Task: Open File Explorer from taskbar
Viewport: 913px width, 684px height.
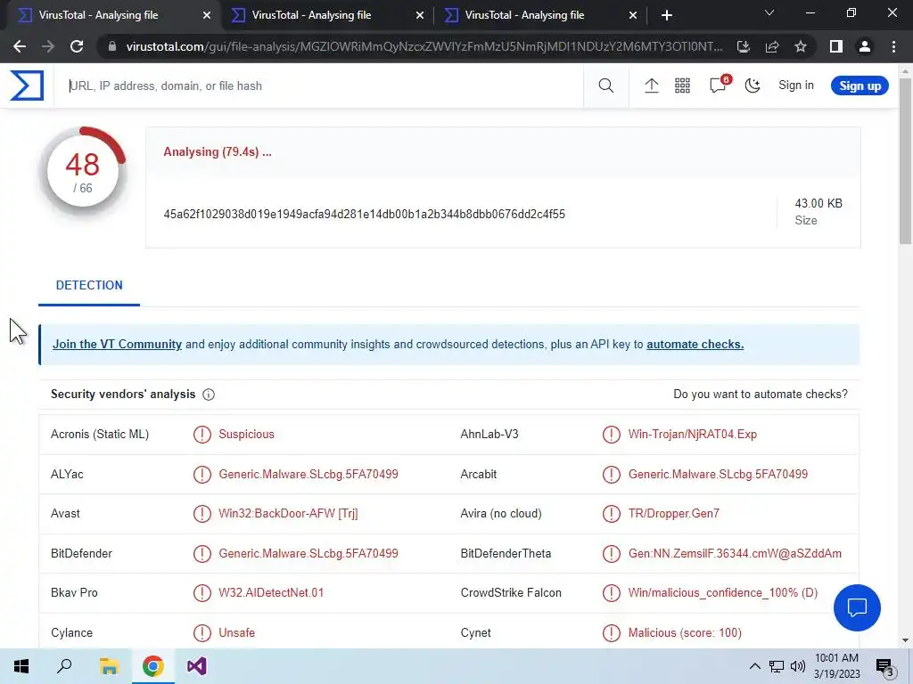Action: point(109,666)
